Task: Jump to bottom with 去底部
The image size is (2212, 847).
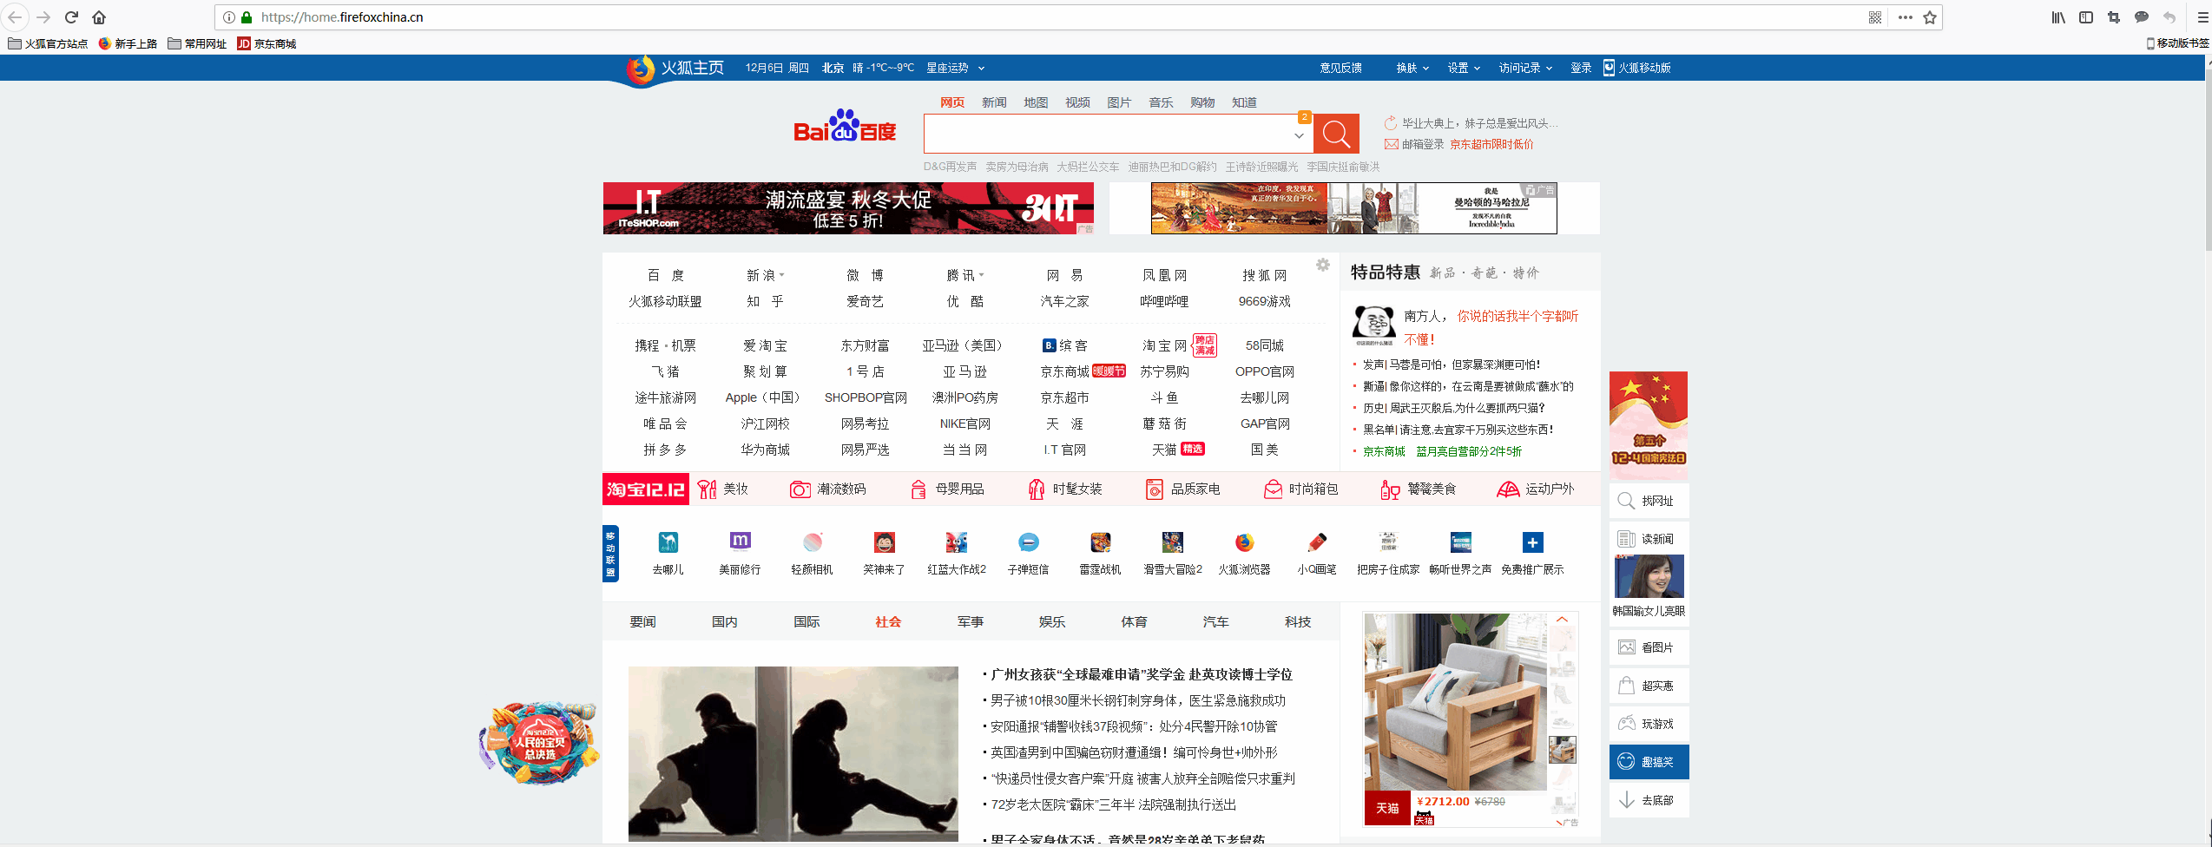Action: pyautogui.click(x=1649, y=800)
